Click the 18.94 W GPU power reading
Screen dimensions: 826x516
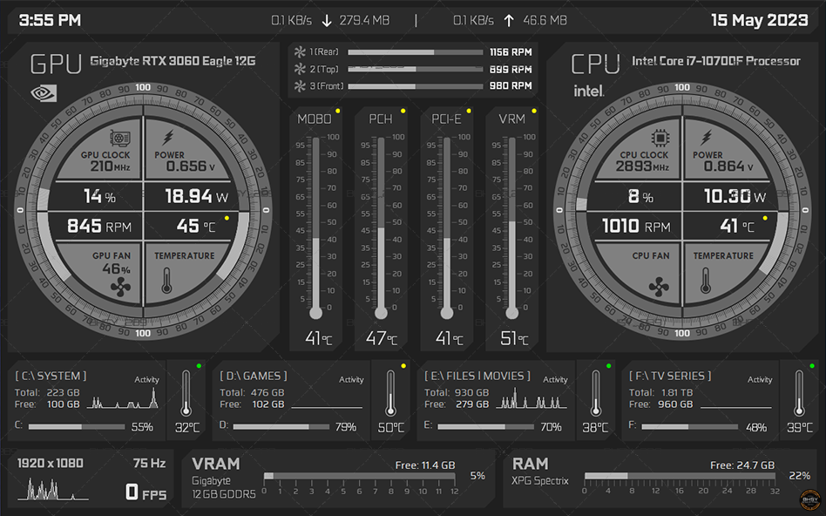197,197
